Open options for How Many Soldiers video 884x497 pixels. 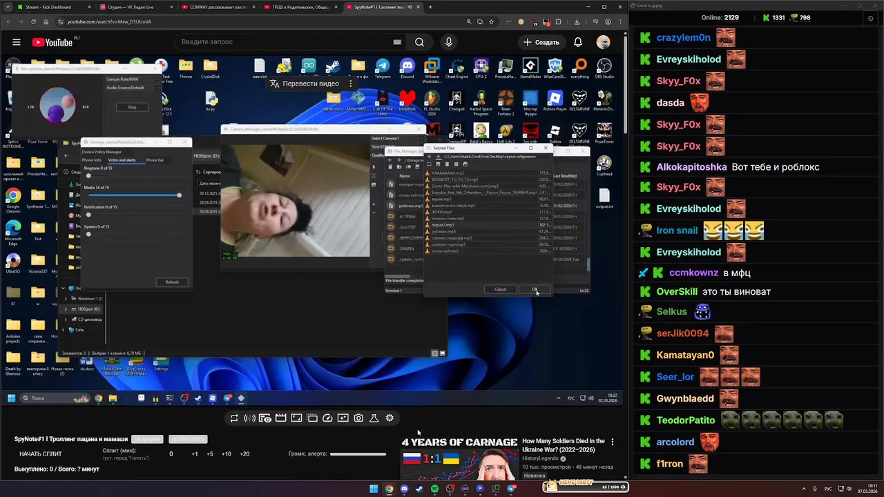(x=612, y=442)
